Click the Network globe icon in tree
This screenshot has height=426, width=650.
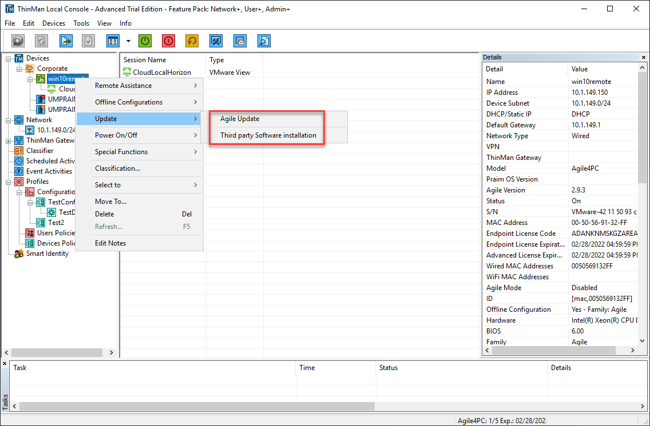[19, 120]
